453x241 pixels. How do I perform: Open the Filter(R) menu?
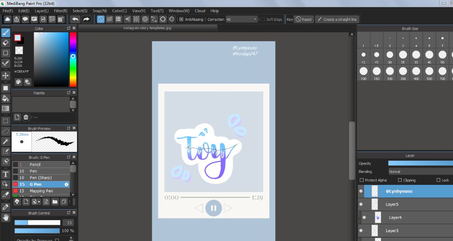(60, 11)
